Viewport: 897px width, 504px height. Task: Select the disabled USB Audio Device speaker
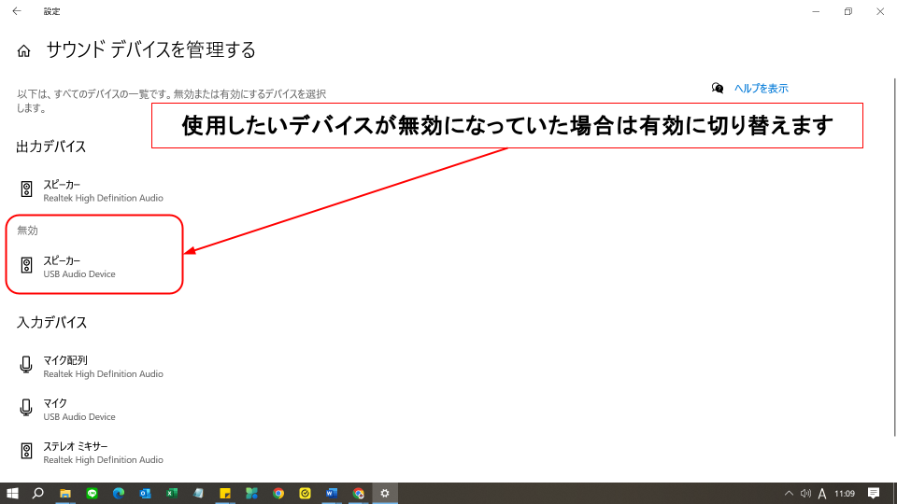[79, 267]
